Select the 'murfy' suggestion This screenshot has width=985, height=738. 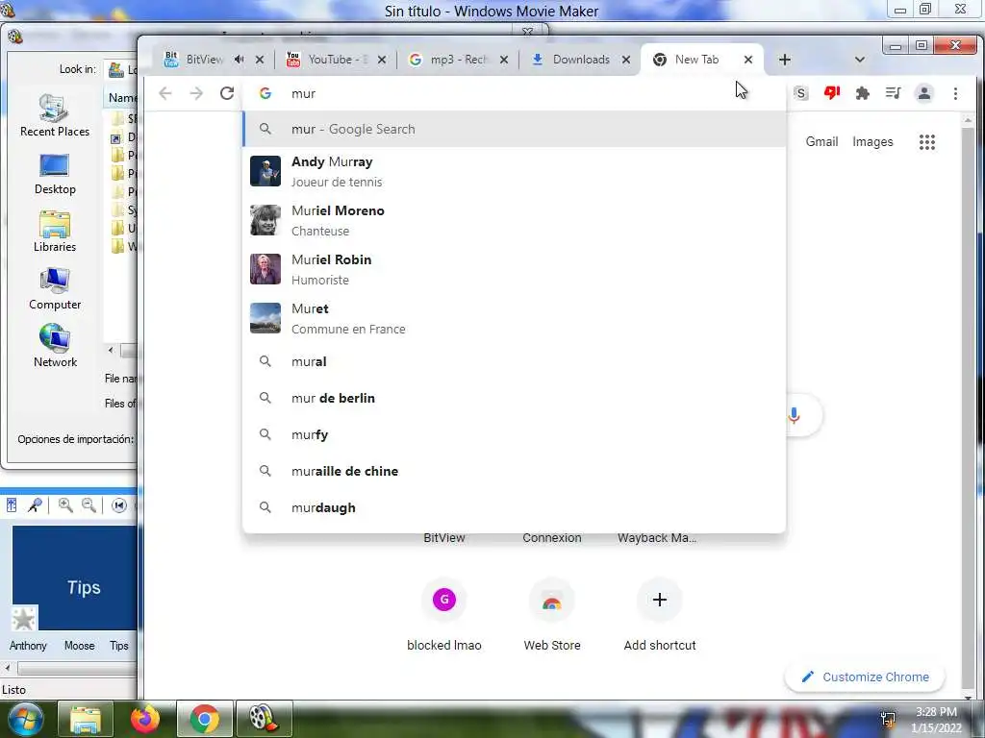(515, 434)
